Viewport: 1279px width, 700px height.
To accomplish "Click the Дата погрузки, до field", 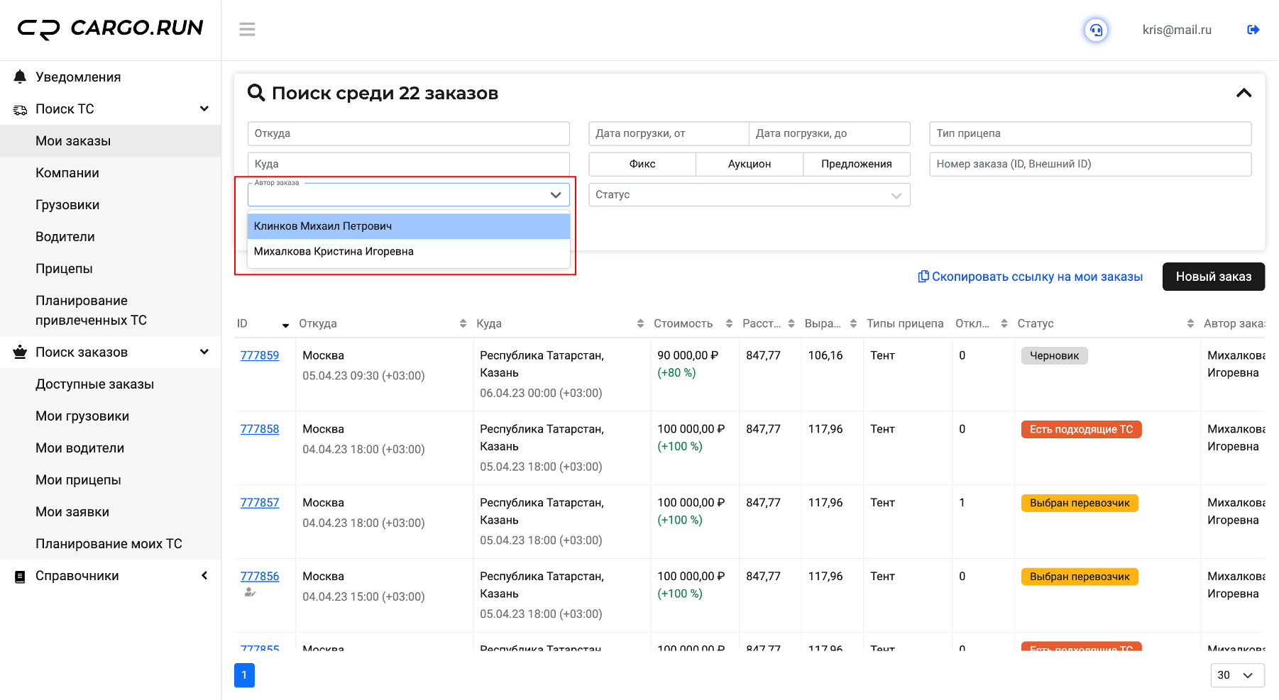I will [x=830, y=133].
